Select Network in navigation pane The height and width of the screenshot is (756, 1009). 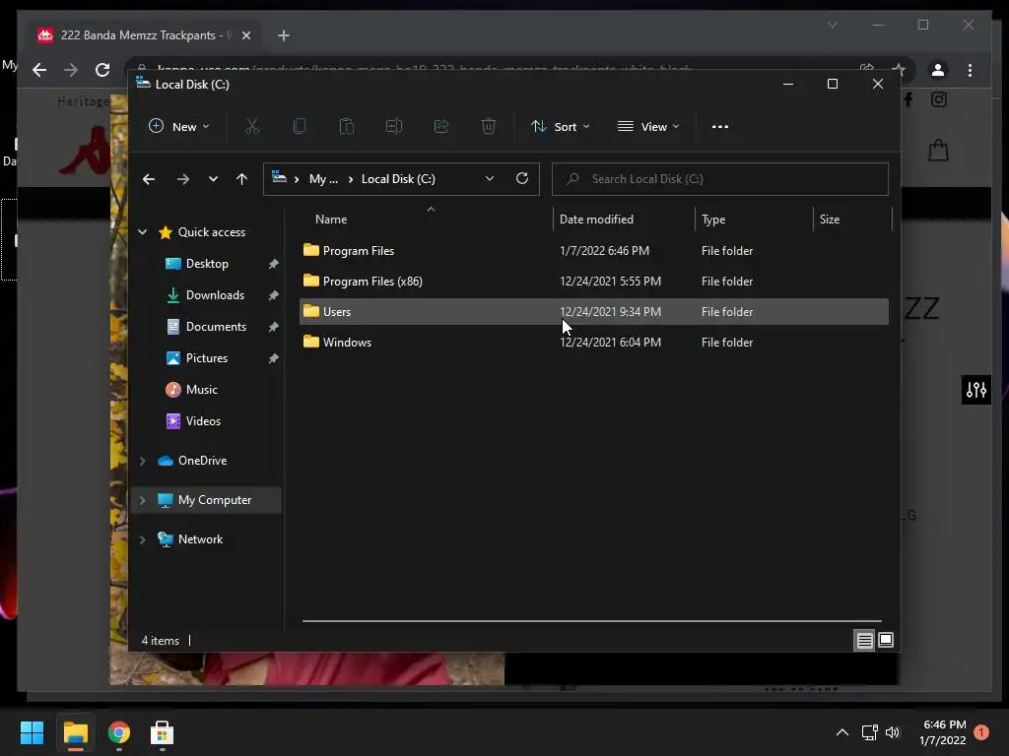200,539
